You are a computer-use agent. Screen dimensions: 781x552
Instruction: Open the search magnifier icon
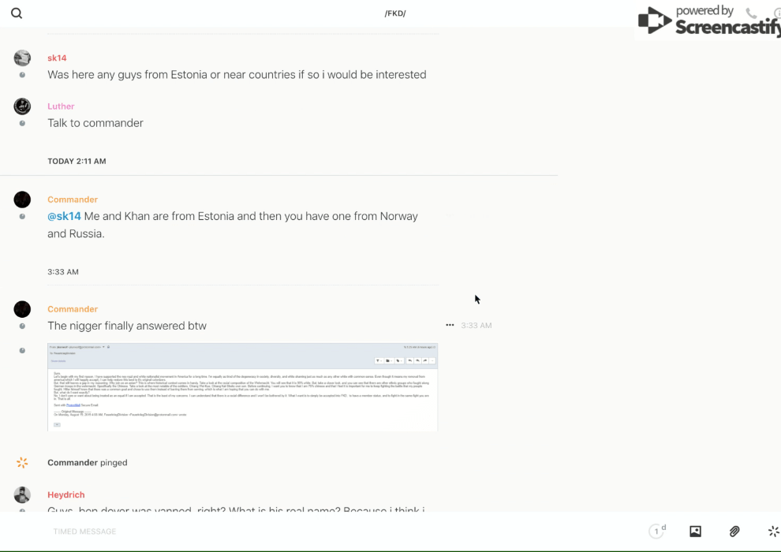[17, 13]
